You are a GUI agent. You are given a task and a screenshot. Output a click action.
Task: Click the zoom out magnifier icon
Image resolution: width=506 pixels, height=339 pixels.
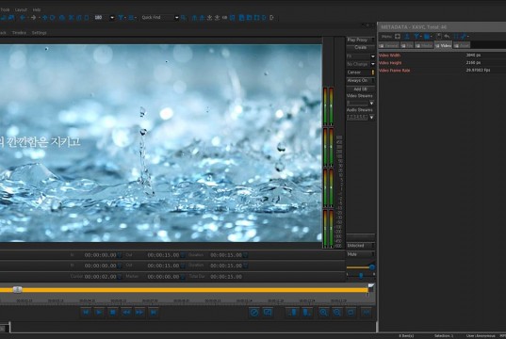point(337,313)
